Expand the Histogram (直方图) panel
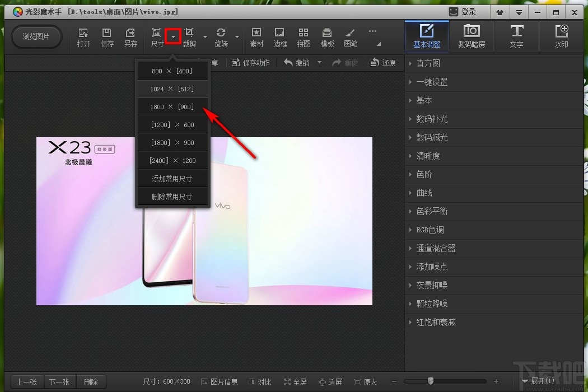Image resolution: width=588 pixels, height=392 pixels. (494, 63)
